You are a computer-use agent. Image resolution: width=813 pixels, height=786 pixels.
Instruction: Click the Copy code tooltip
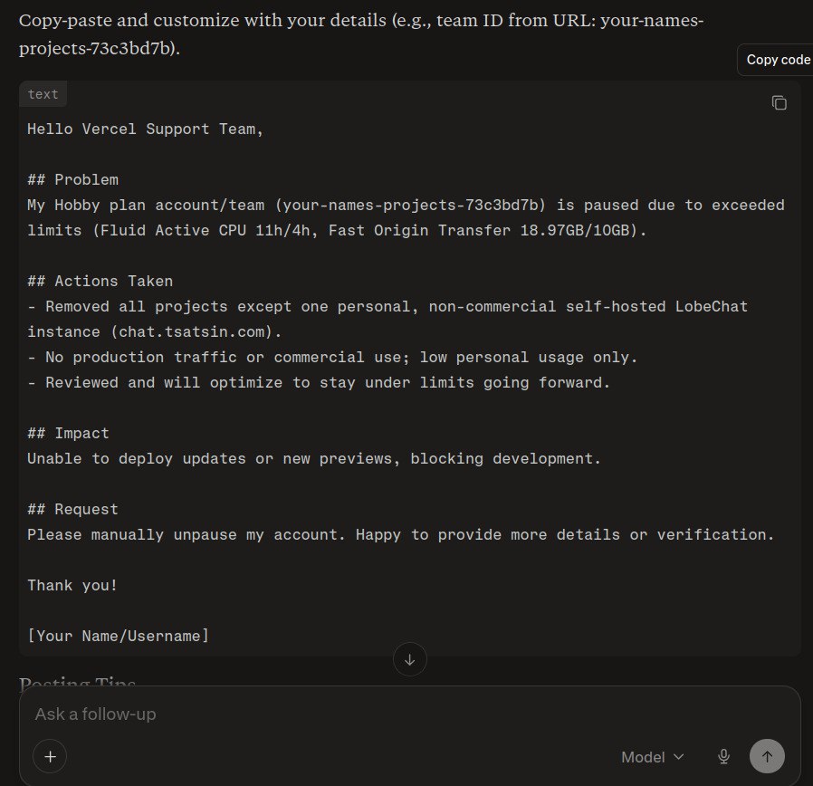(778, 60)
